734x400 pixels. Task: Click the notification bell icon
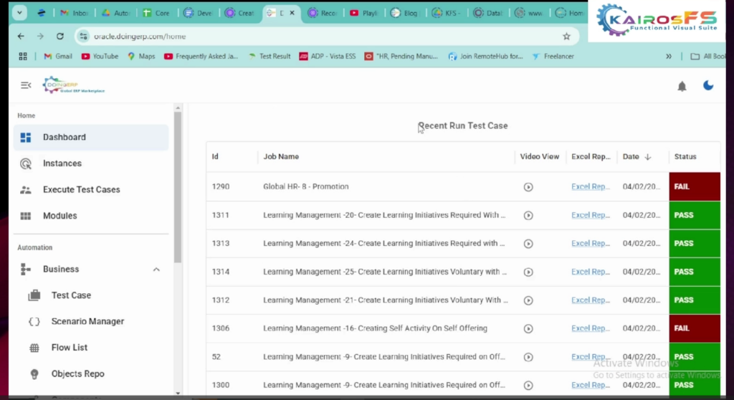click(682, 86)
